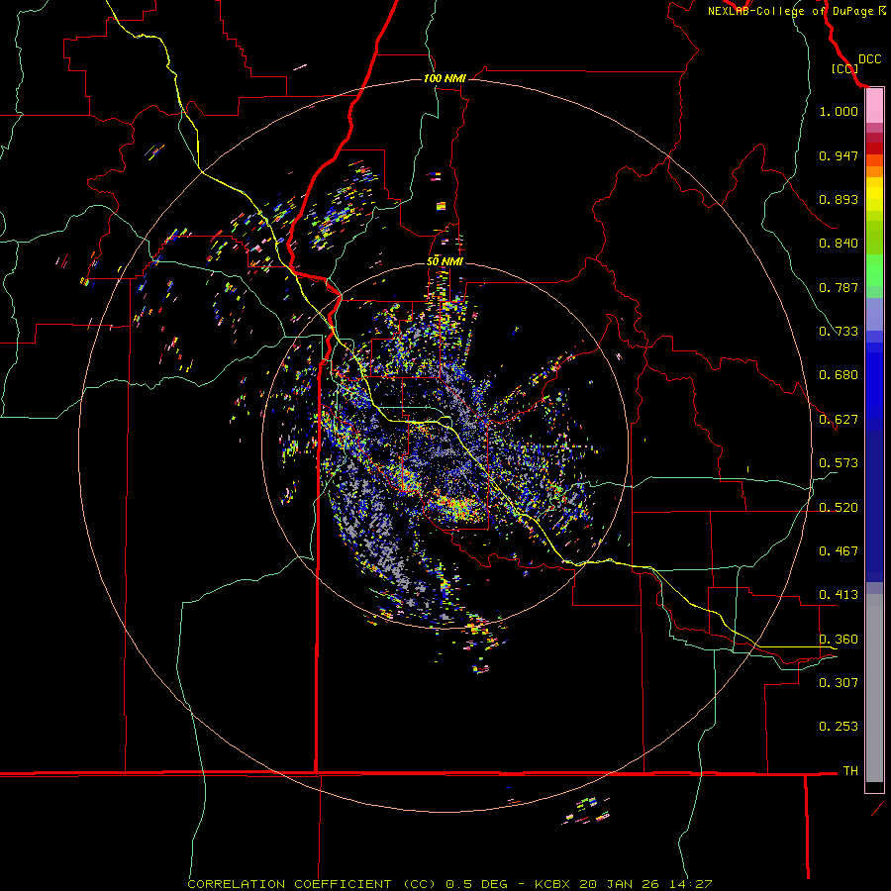Select the 0.840 legend value
Viewport: 891px width, 891px height.
pyautogui.click(x=839, y=244)
